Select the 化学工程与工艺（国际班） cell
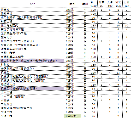 pos(32,41)
